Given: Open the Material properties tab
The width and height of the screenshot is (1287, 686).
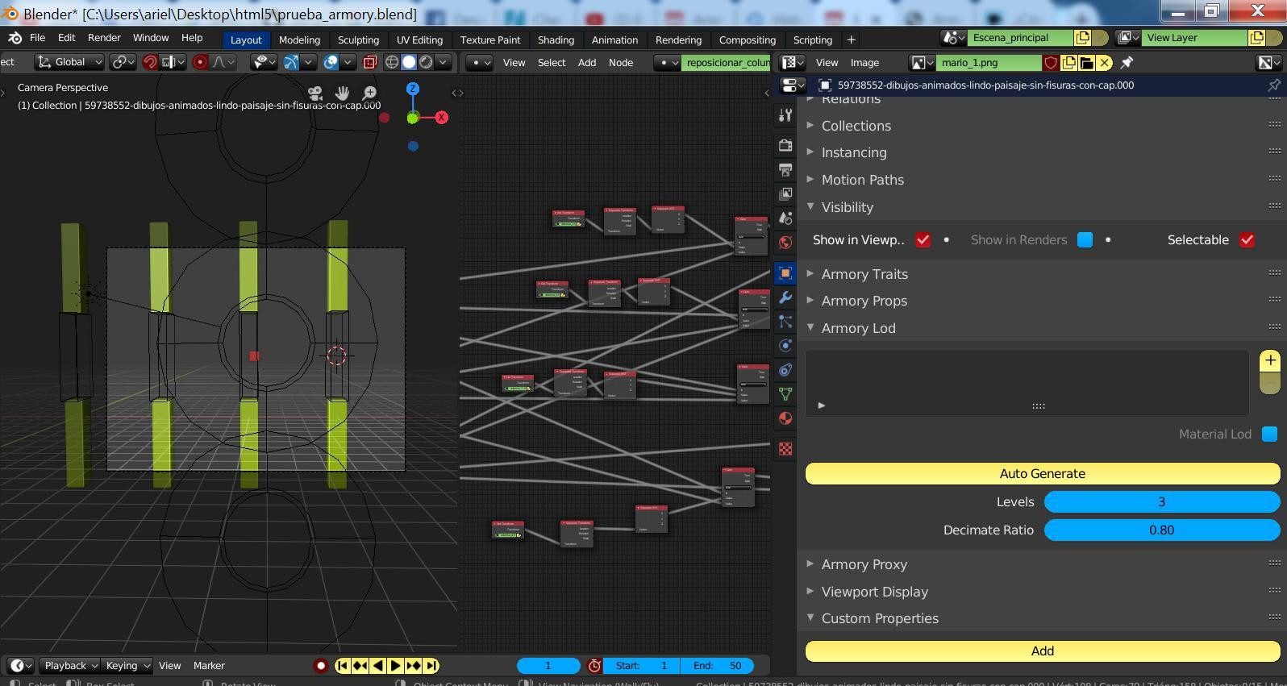Looking at the screenshot, I should [785, 418].
